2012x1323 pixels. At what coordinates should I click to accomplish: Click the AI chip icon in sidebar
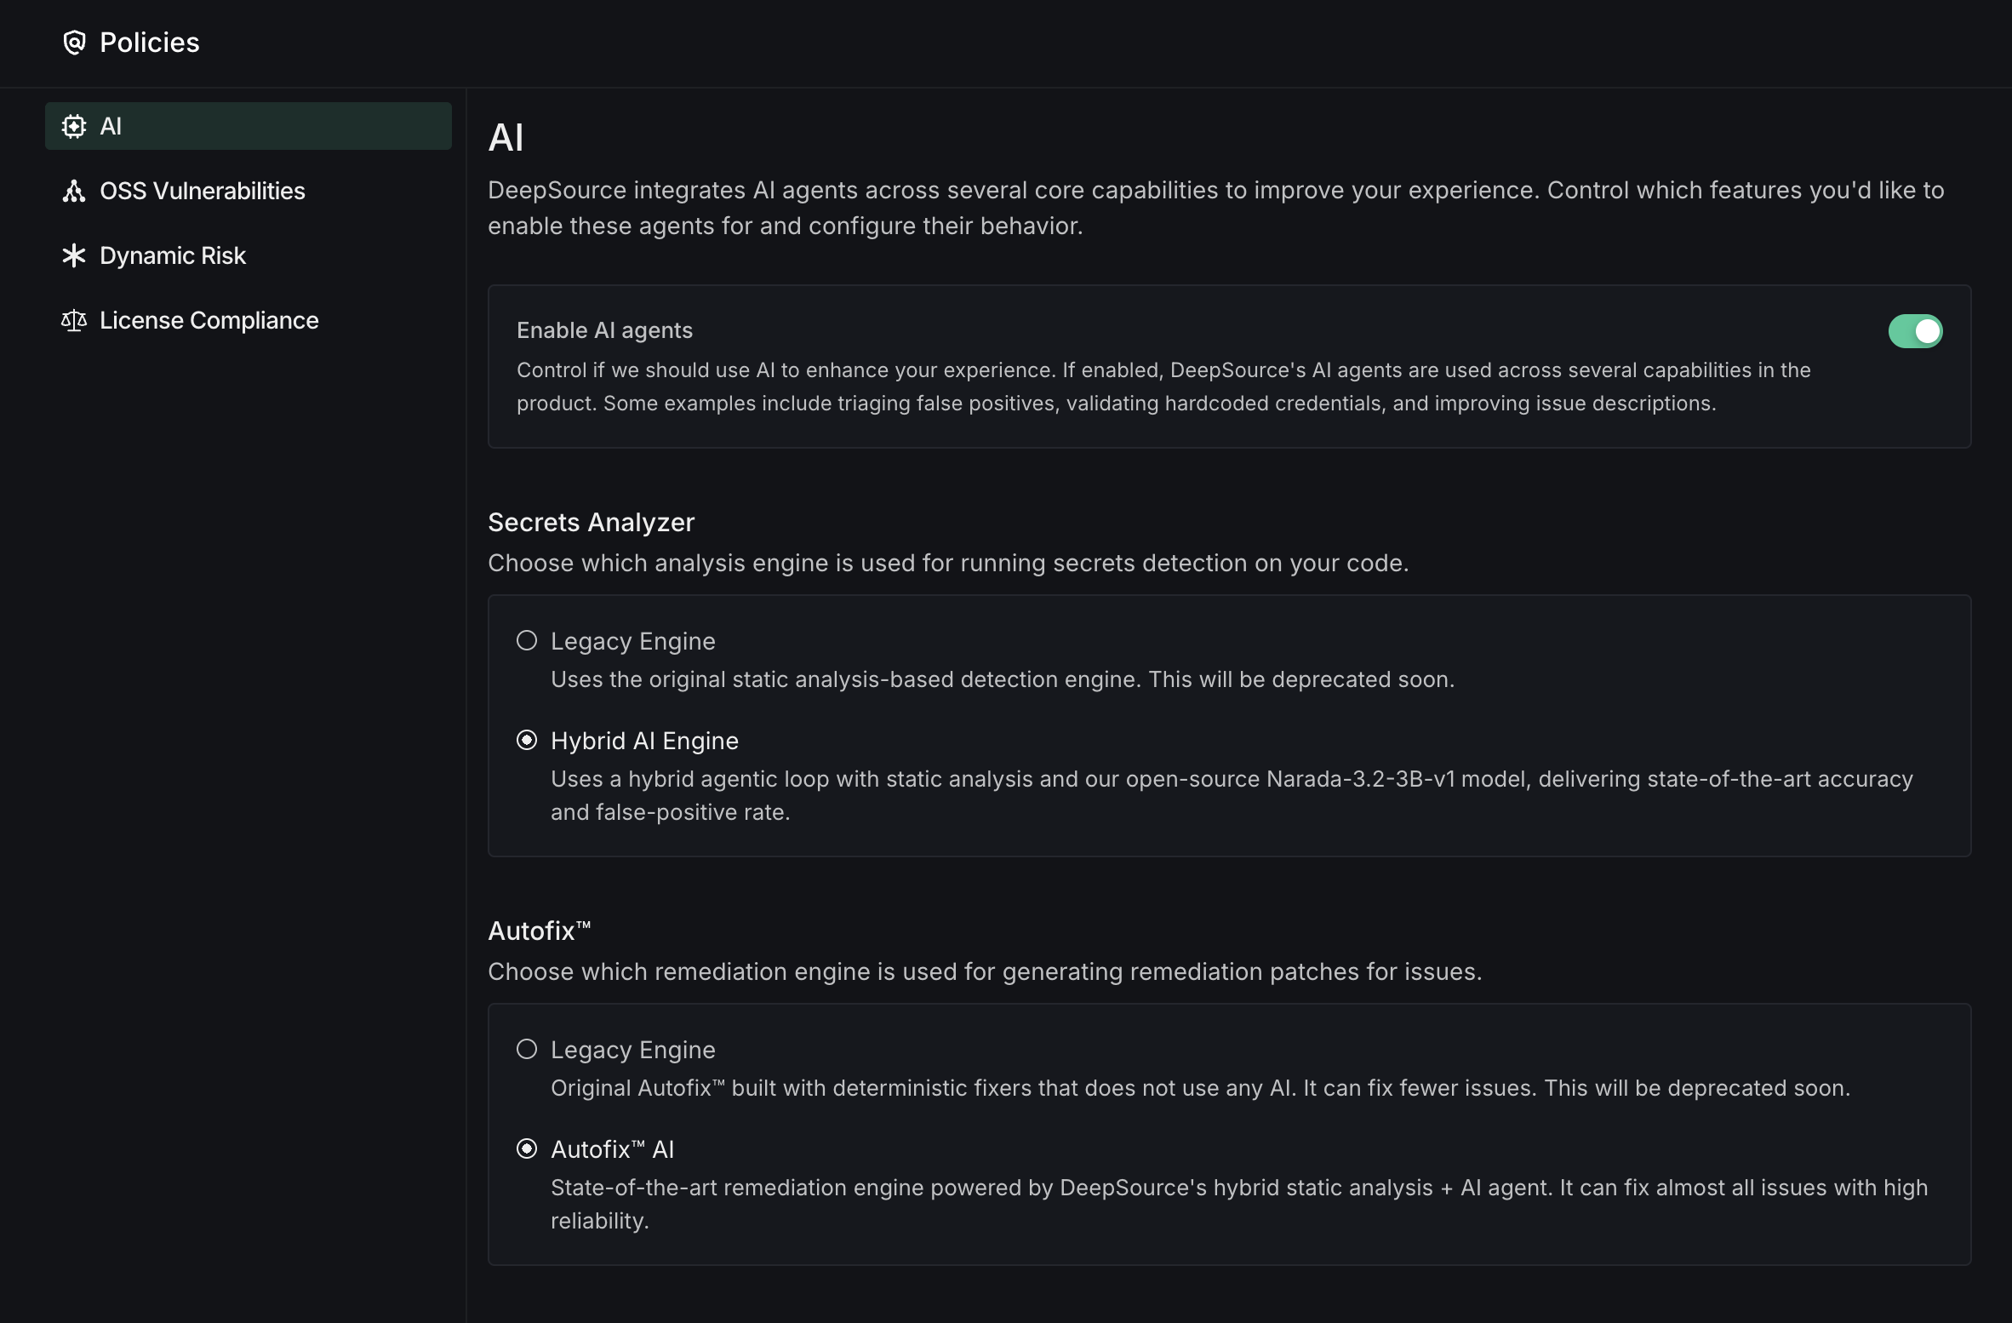tap(74, 126)
